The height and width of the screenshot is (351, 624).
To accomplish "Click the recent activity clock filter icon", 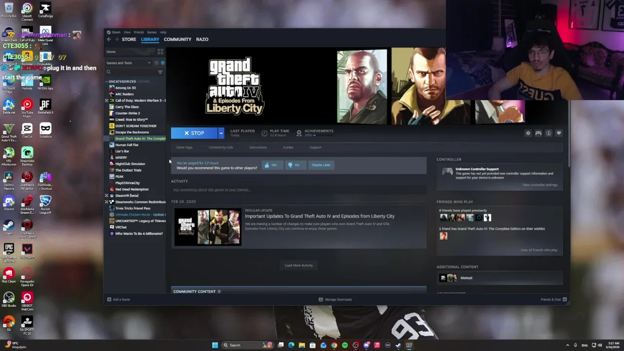I will (156, 63).
